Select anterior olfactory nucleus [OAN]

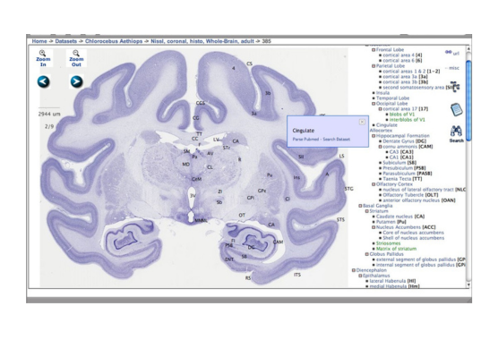coord(419,200)
